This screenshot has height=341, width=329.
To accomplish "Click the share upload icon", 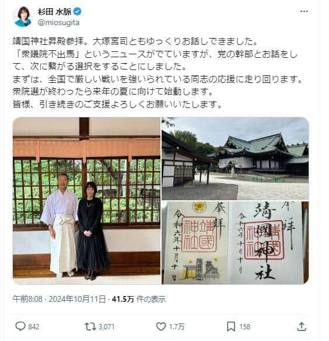I will 302,326.
